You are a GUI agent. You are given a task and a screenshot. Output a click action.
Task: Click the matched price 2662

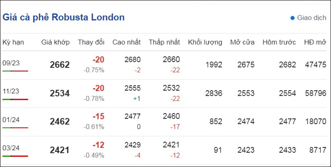coord(60,65)
